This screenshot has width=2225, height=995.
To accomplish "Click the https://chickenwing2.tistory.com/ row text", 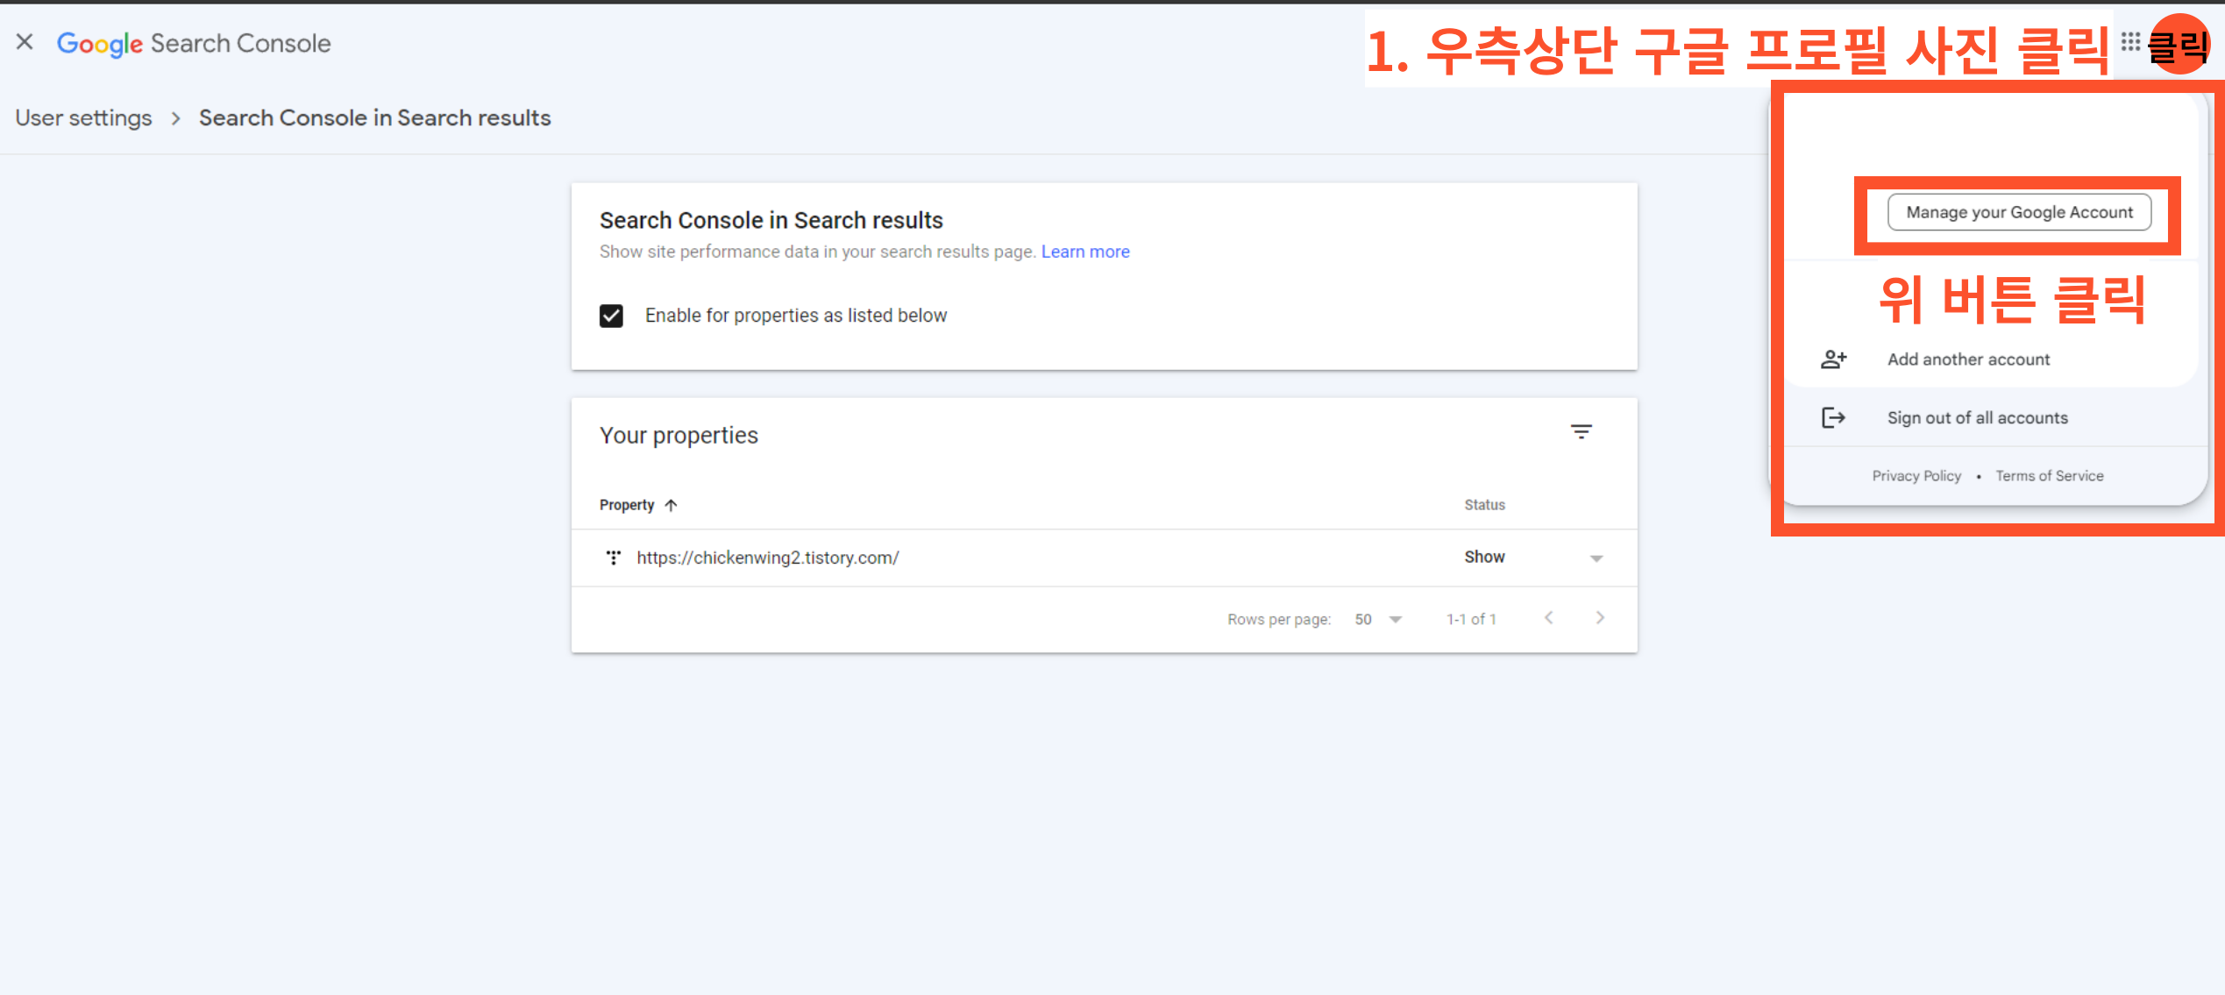I will pyautogui.click(x=767, y=558).
